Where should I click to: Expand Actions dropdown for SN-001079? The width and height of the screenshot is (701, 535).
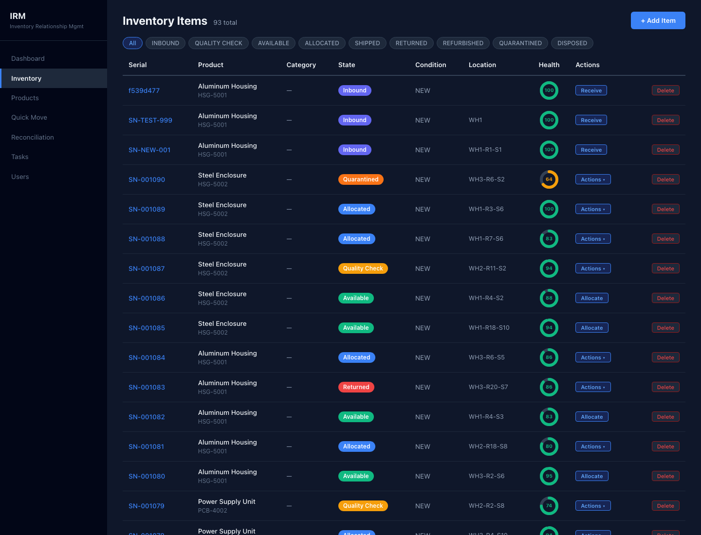593,506
